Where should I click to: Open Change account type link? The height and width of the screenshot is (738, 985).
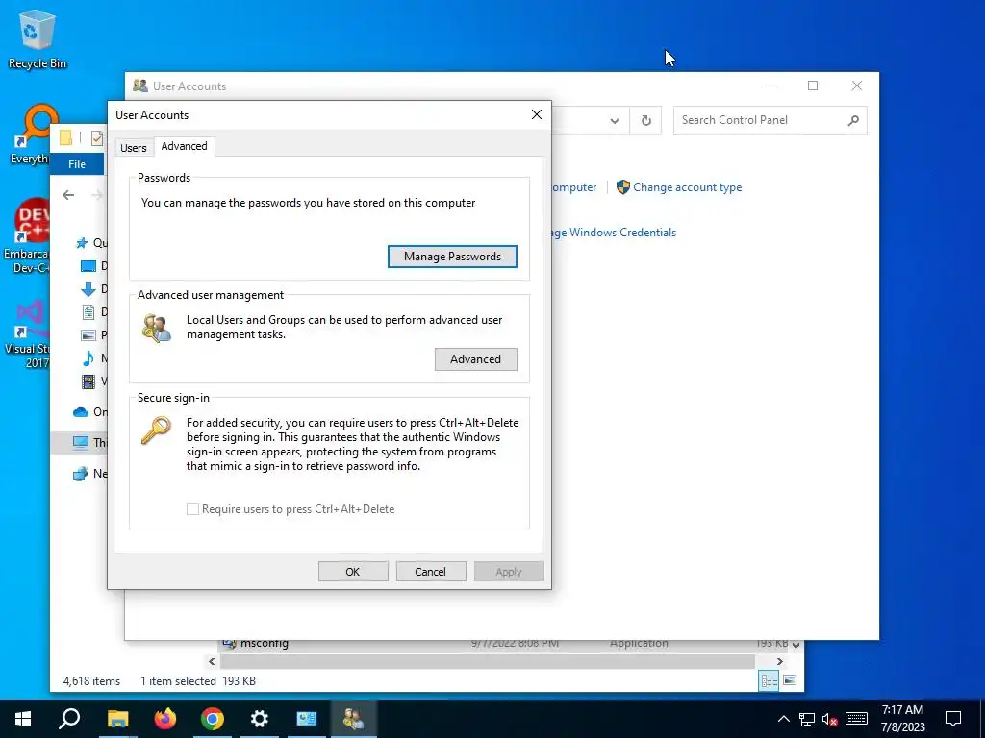click(687, 187)
